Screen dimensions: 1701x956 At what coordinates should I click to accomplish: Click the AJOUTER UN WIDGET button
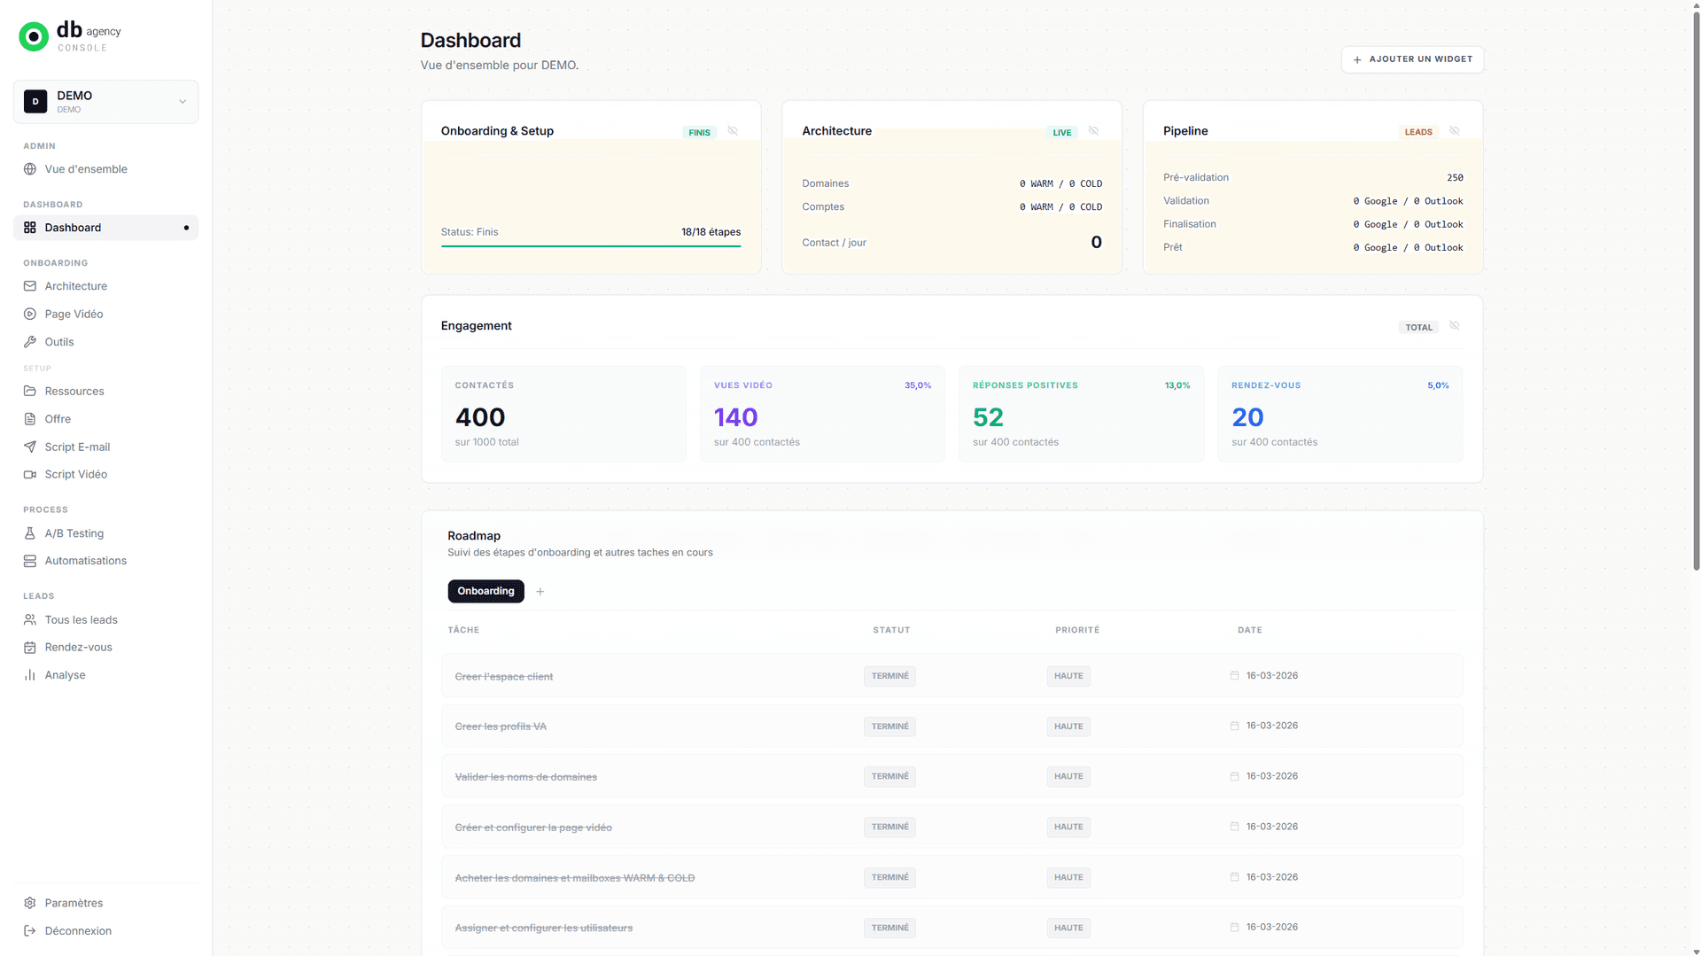point(1412,59)
